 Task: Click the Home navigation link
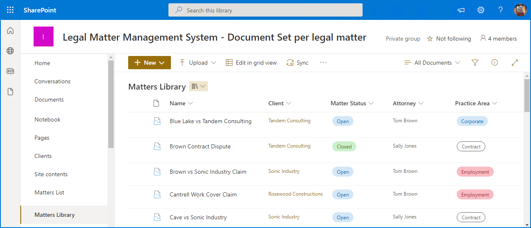[x=42, y=63]
